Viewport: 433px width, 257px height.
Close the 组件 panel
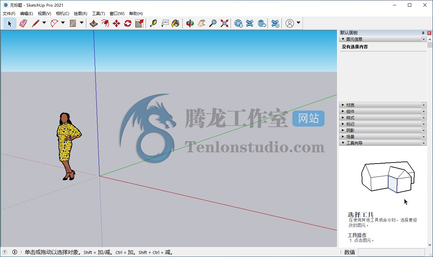click(424, 111)
